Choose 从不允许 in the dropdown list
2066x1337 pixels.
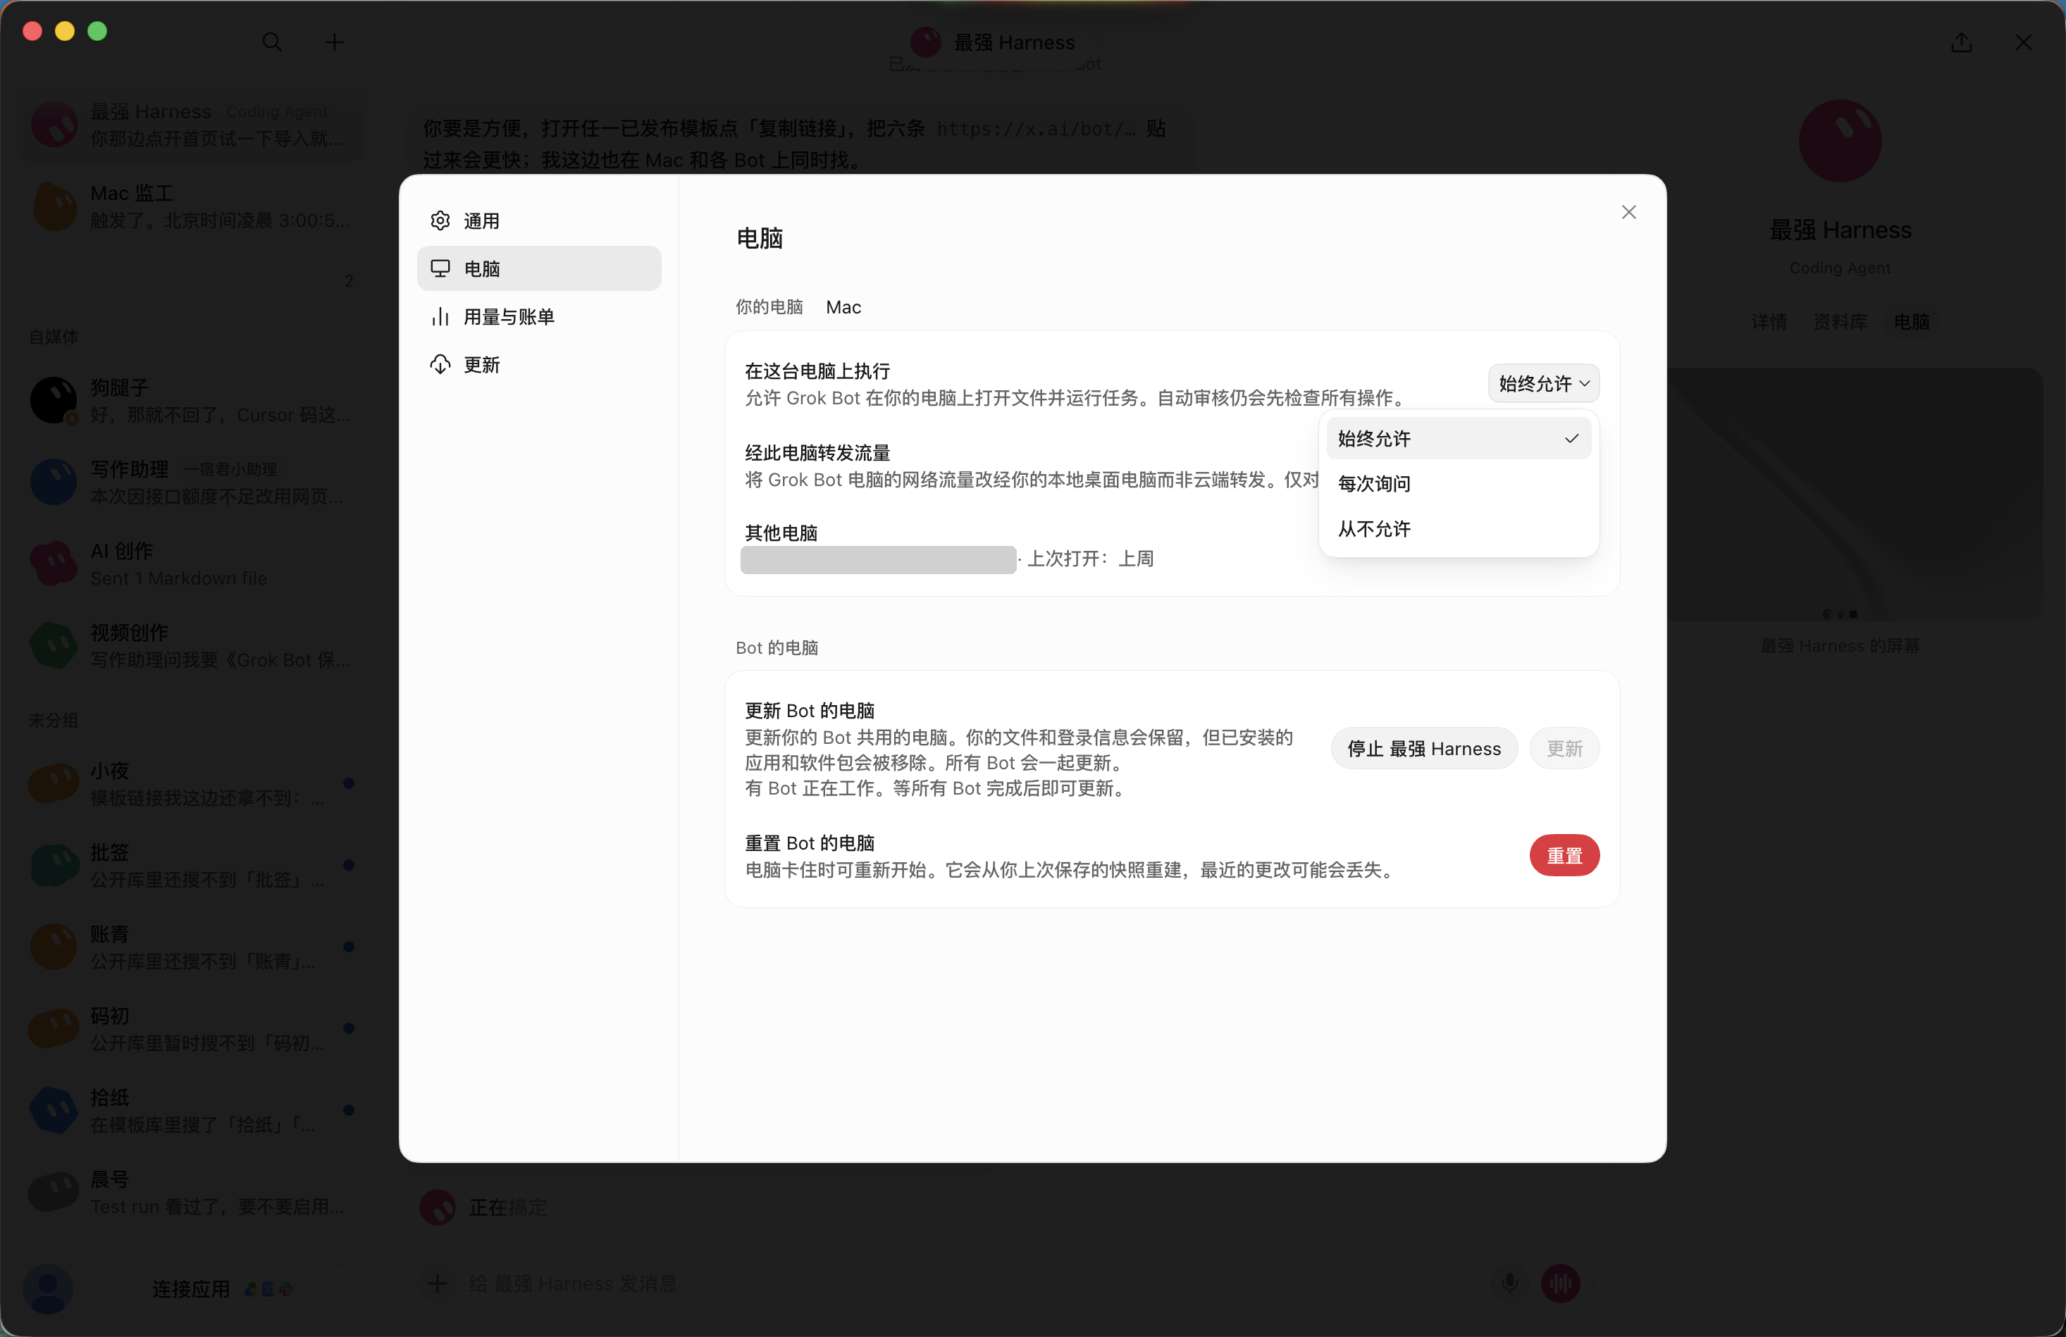coord(1459,528)
